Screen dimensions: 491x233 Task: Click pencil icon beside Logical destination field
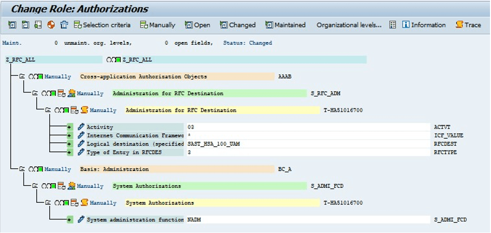[x=81, y=144]
